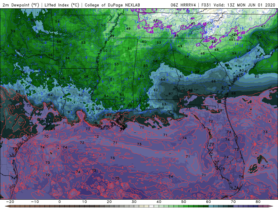This screenshot has height=208, width=278.
Task: Click the -10 tick label on the color scale
Action: click(x=35, y=202)
